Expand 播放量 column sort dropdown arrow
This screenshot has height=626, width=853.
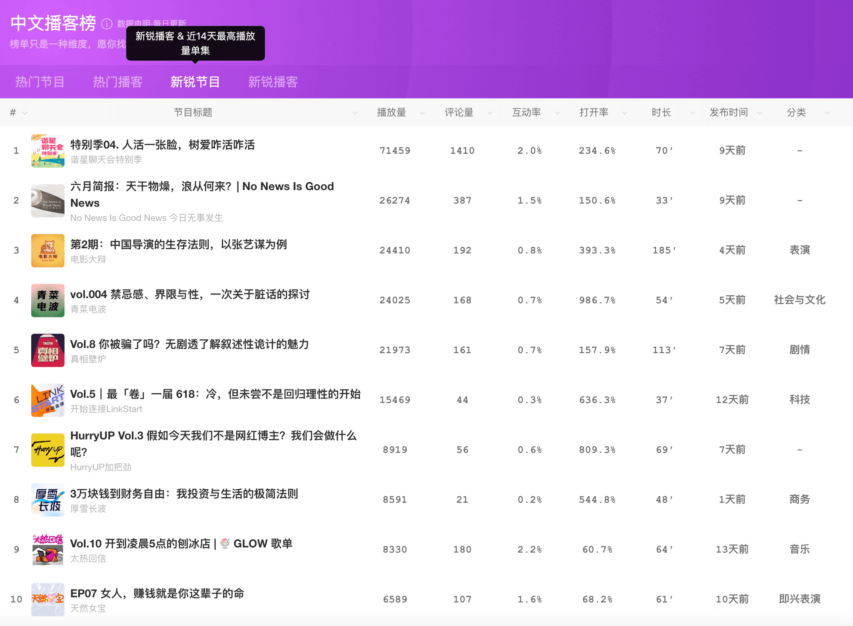tap(422, 113)
